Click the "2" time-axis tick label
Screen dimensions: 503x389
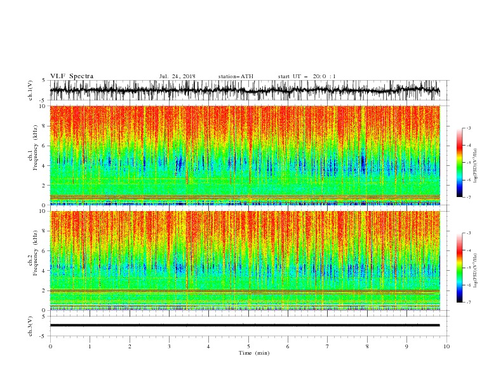(x=130, y=346)
